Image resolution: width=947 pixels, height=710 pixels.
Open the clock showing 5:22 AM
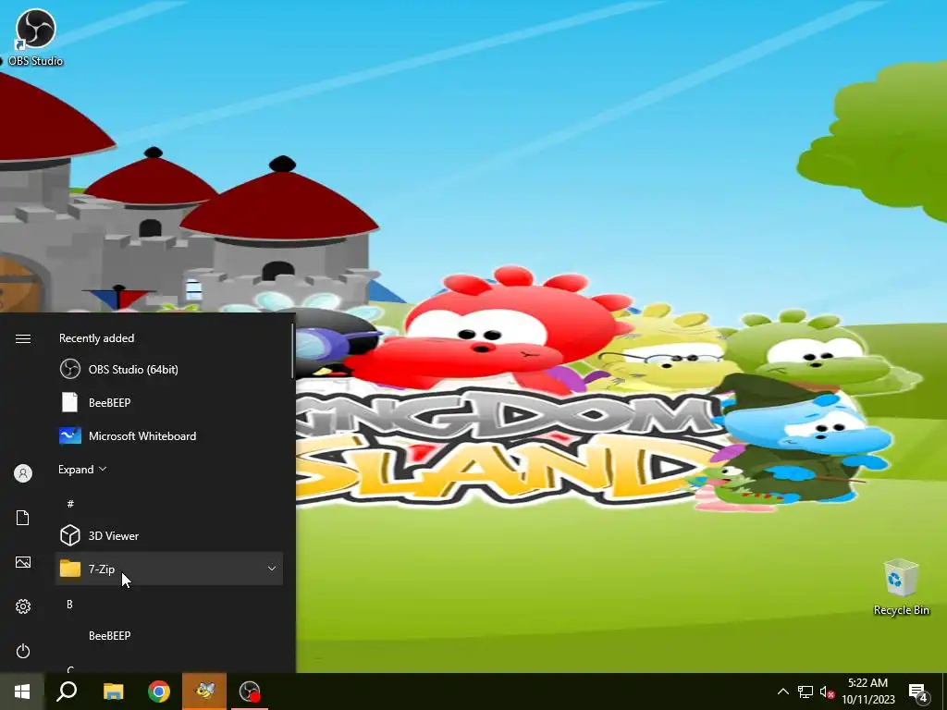867,692
